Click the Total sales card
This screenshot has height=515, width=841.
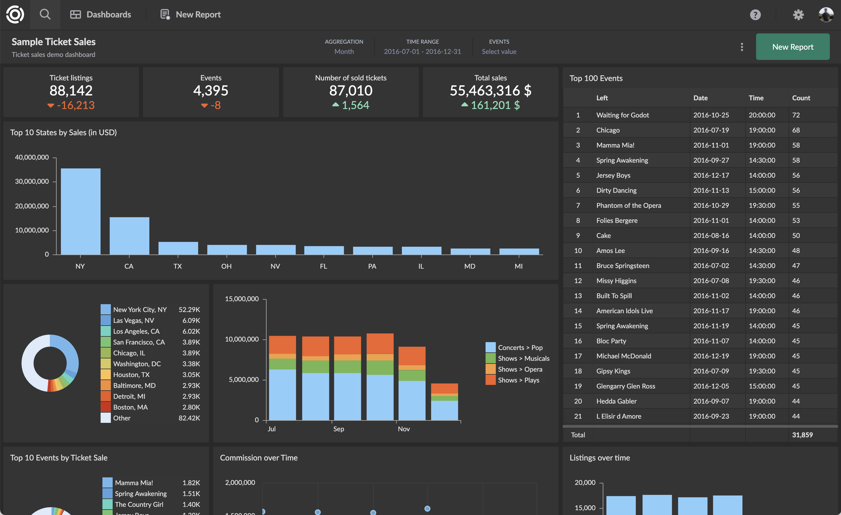(490, 92)
